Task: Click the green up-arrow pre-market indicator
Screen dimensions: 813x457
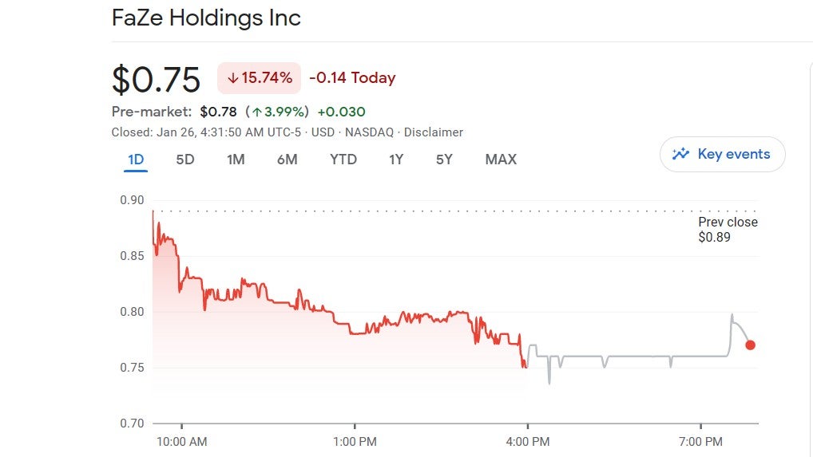Action: (257, 112)
